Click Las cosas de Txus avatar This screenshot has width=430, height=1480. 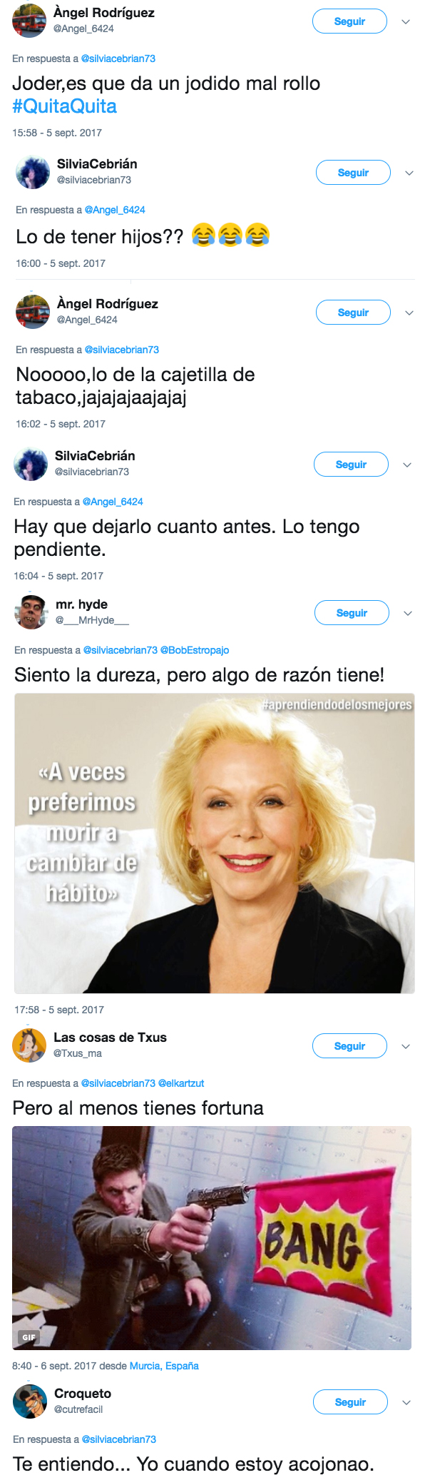point(29,1045)
